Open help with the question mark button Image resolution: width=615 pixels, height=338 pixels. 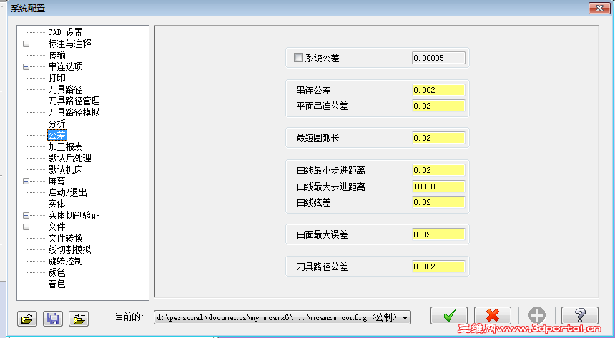tap(580, 315)
